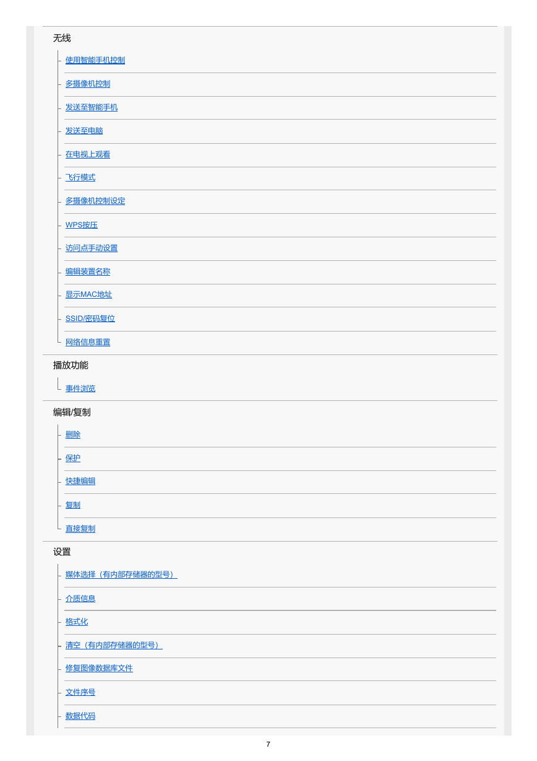Select the 在电视上观看 link
Screen dimensions: 537x761
coord(88,154)
